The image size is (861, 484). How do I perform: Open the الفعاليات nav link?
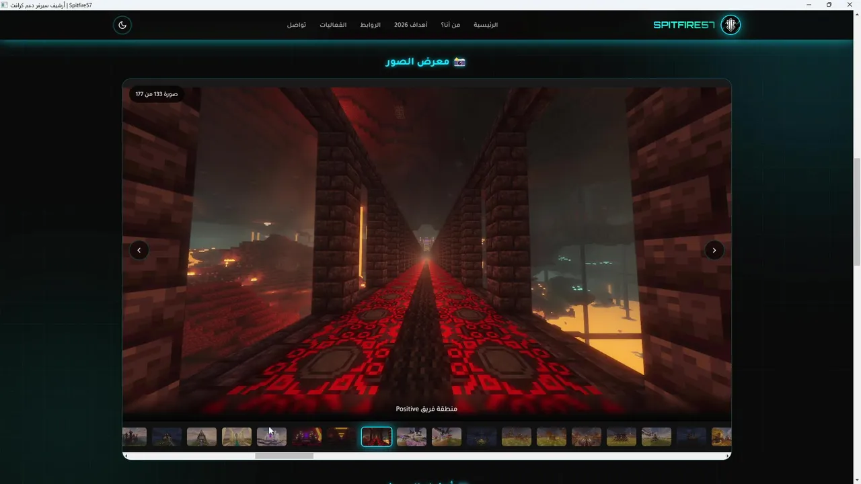333,25
